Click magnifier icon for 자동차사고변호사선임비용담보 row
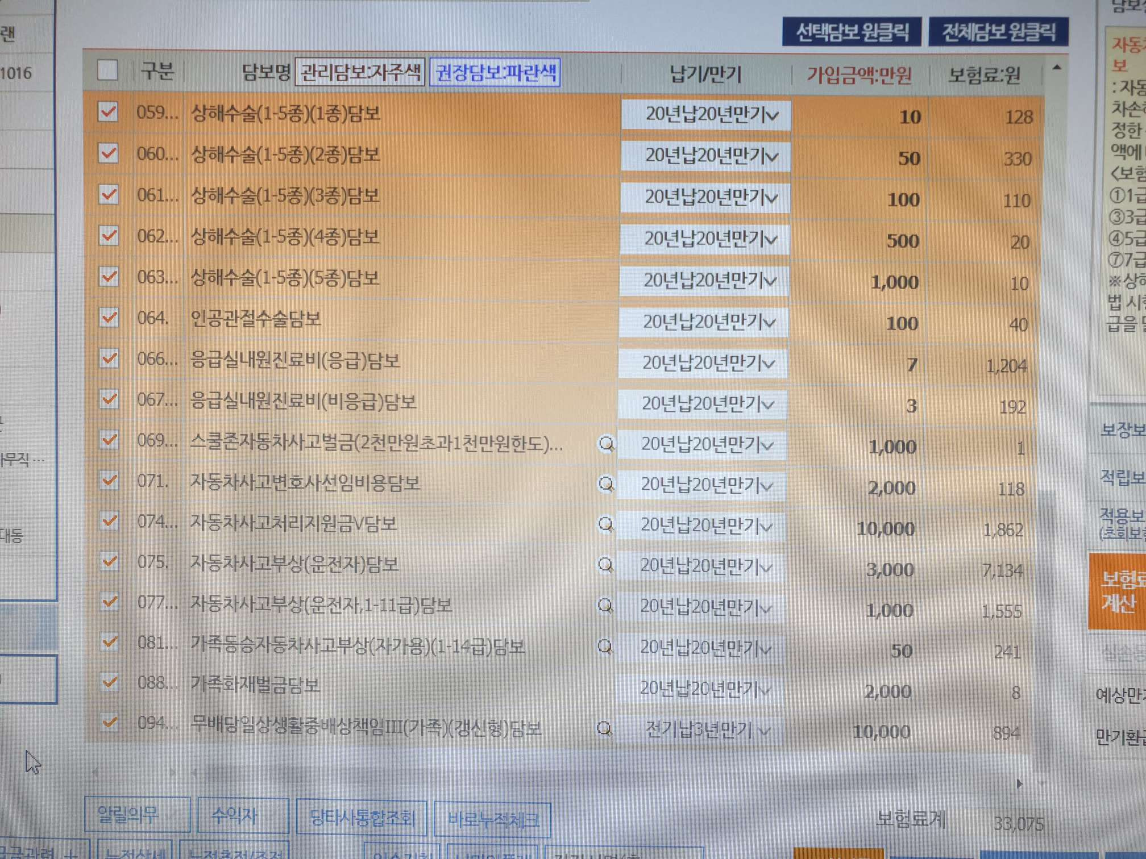Screen dimensions: 1146x859 click(607, 484)
